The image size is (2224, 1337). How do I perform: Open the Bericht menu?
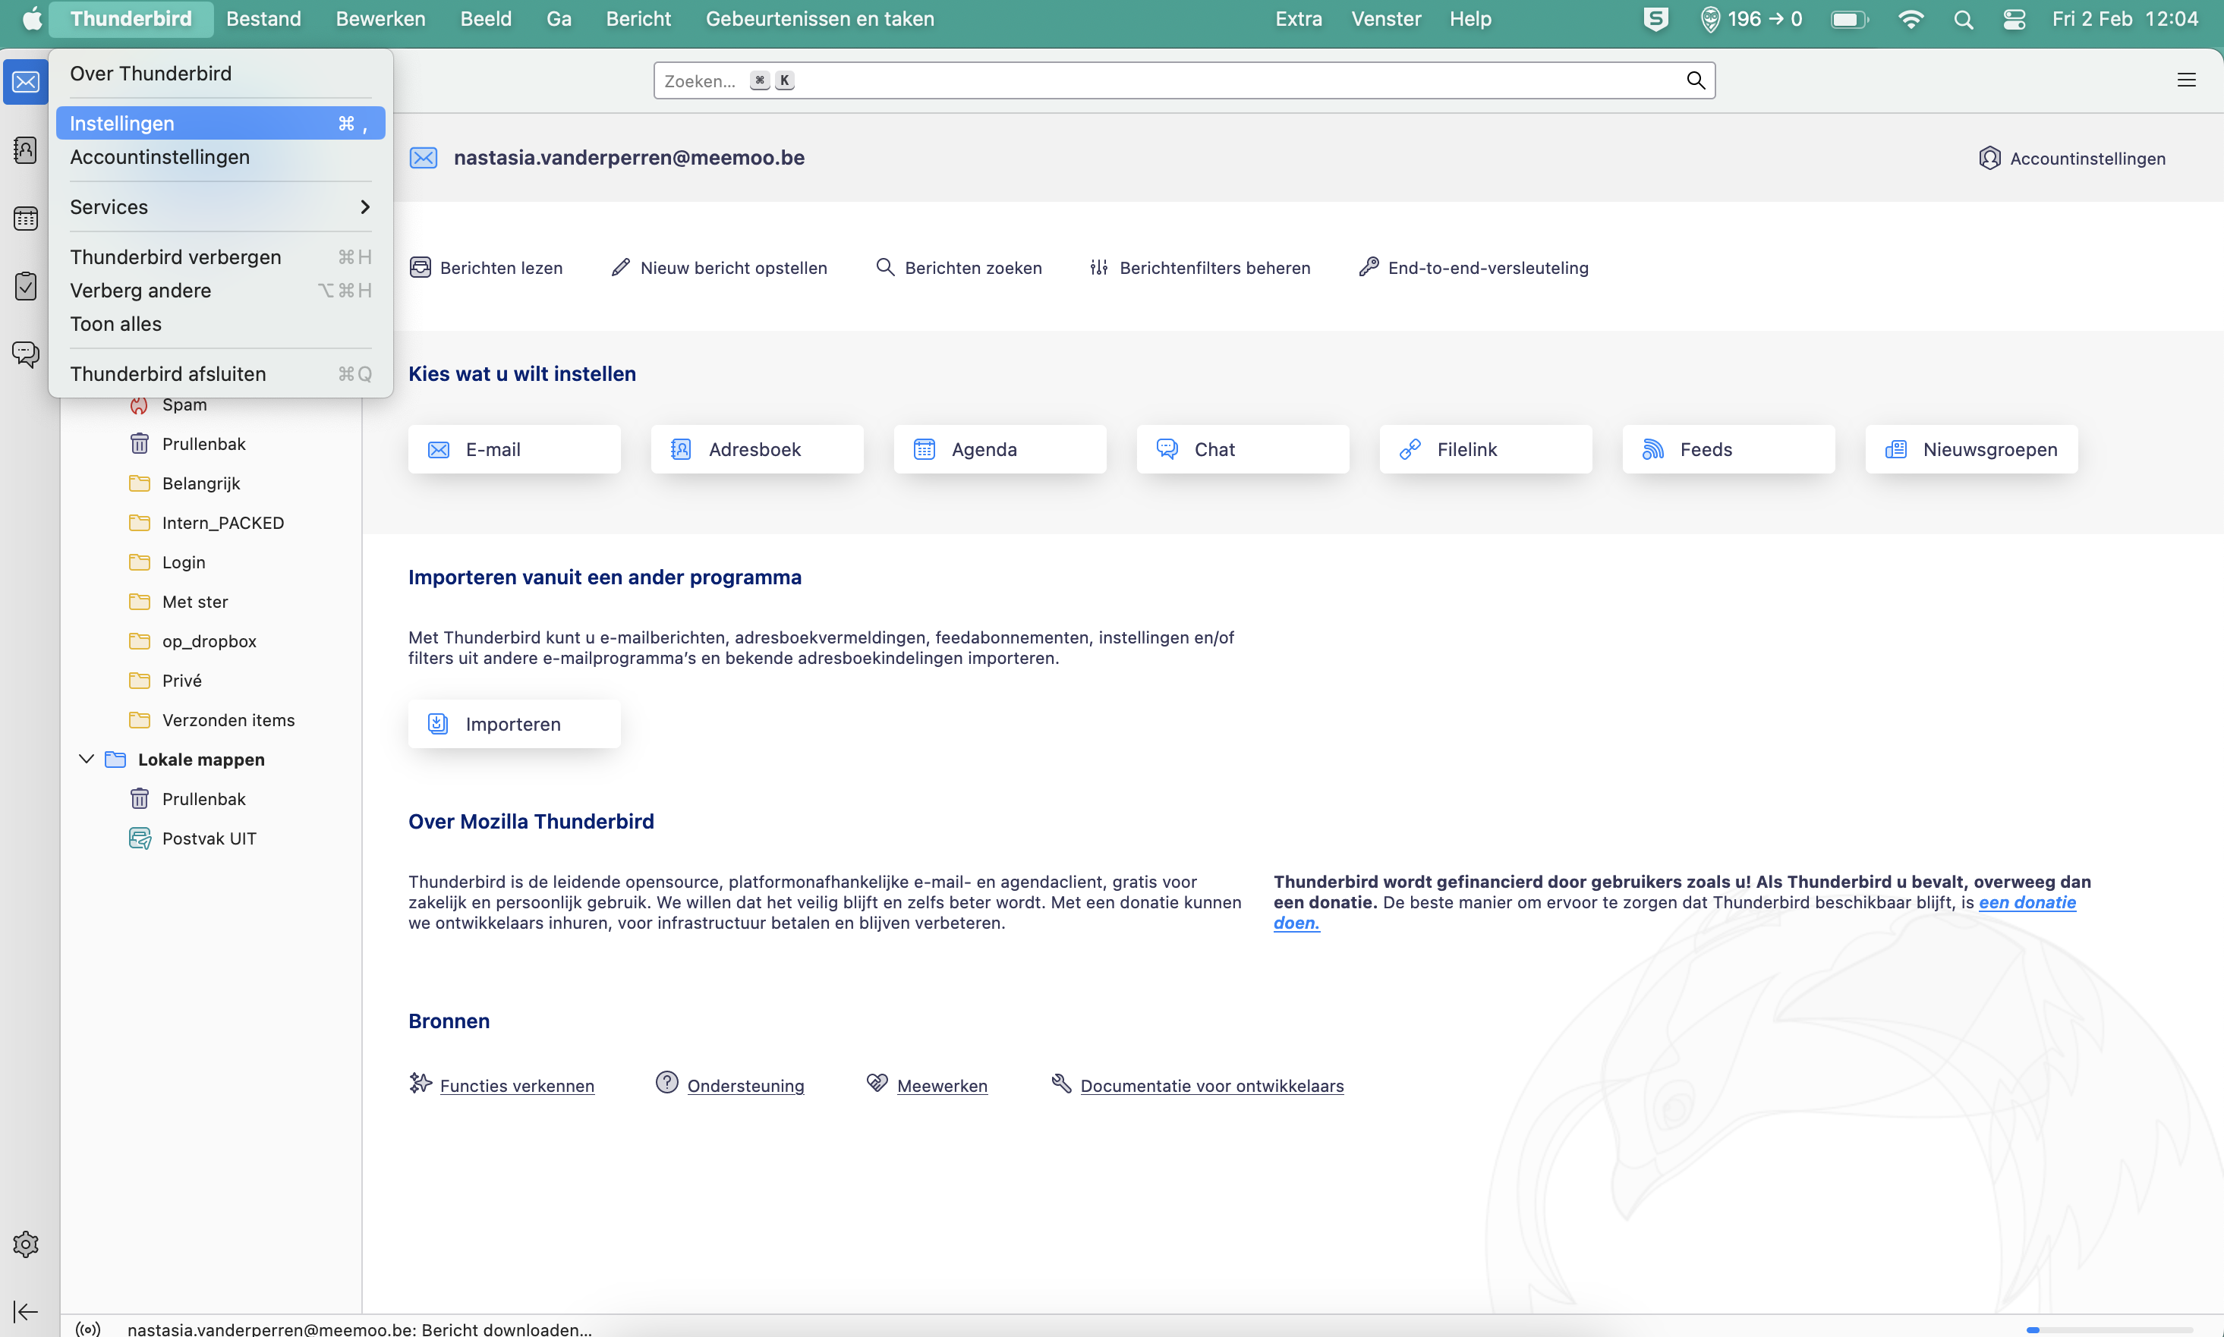tap(638, 19)
